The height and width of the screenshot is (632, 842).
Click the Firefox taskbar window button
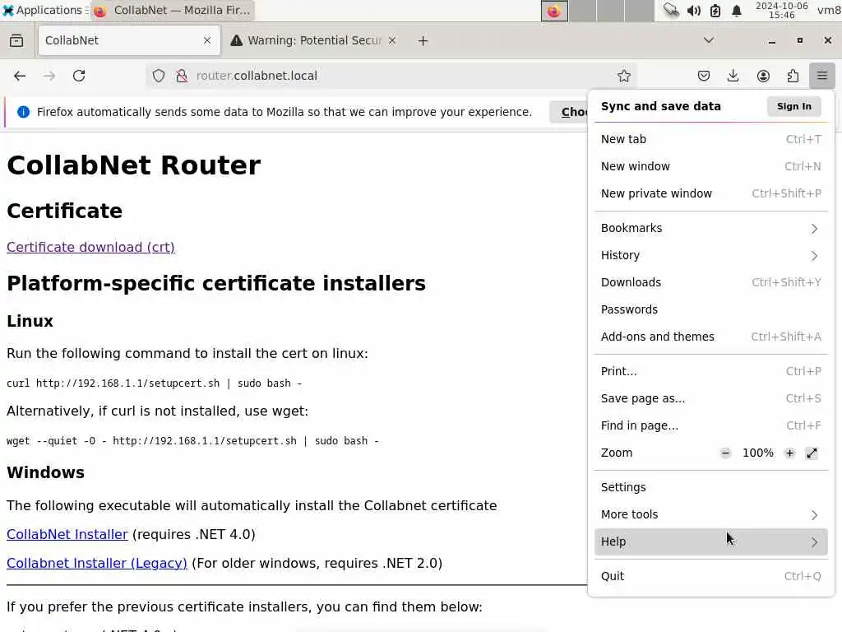(172, 10)
